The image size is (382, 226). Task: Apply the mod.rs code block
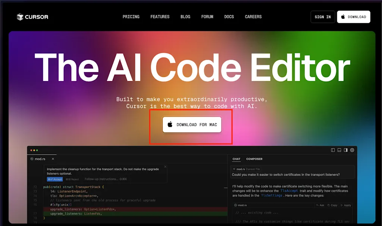(x=346, y=205)
